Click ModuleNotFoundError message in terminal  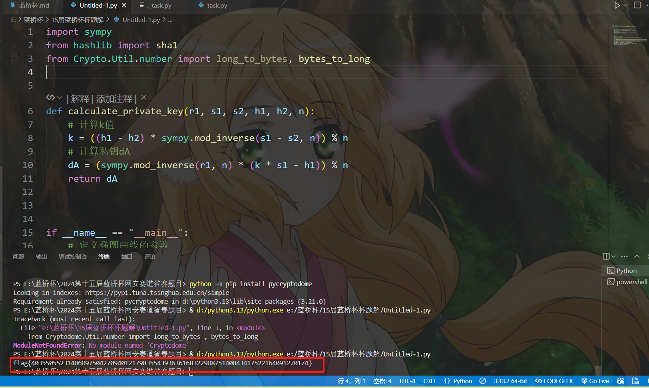click(x=101, y=345)
